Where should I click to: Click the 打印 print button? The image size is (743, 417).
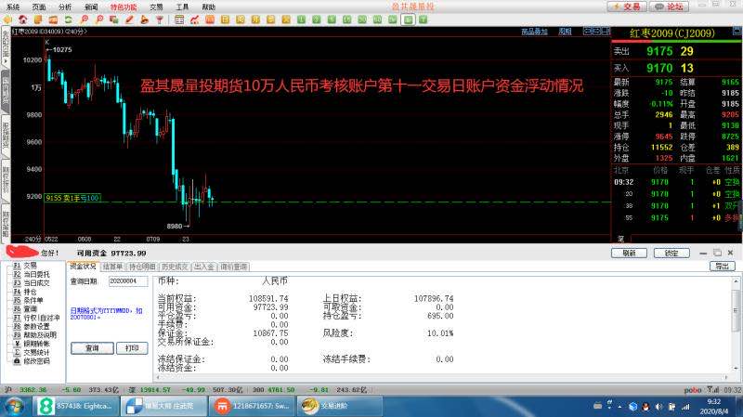132,348
